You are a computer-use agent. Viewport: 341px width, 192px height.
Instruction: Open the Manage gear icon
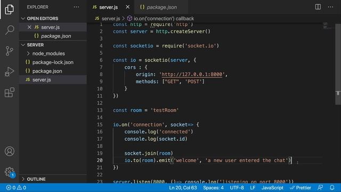coord(10,172)
